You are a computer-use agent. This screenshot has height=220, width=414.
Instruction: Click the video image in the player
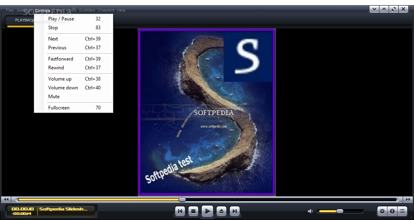(x=207, y=112)
